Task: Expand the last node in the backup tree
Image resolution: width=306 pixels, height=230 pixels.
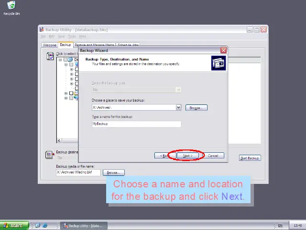Action: tap(66, 98)
